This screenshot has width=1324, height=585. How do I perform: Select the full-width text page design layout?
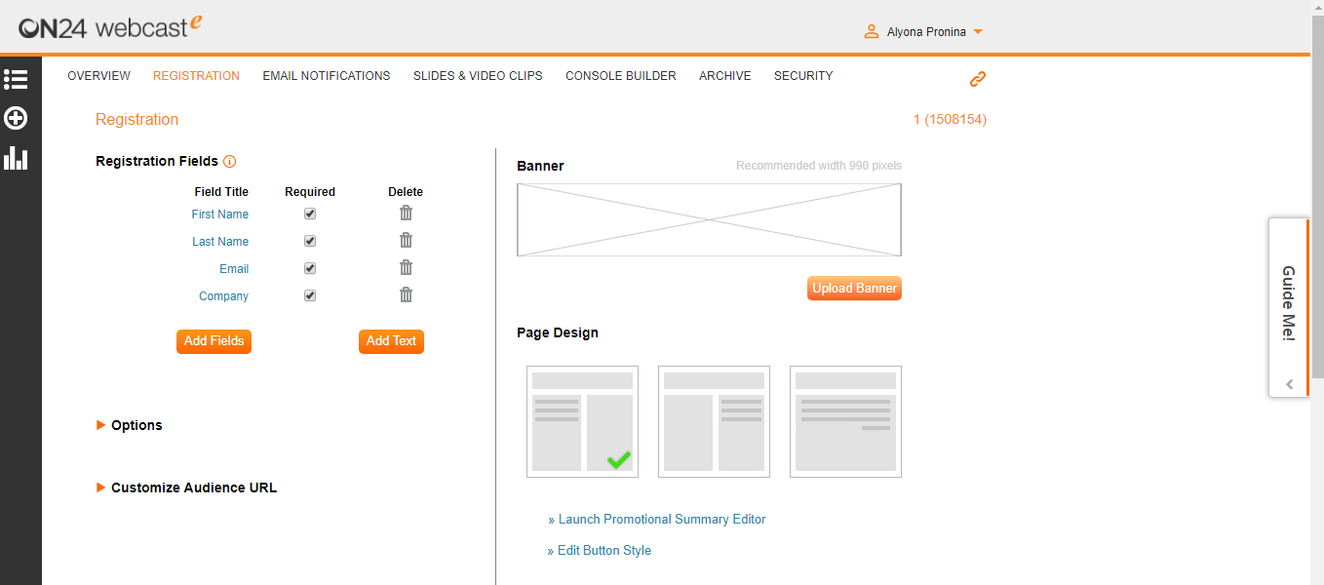pos(845,421)
